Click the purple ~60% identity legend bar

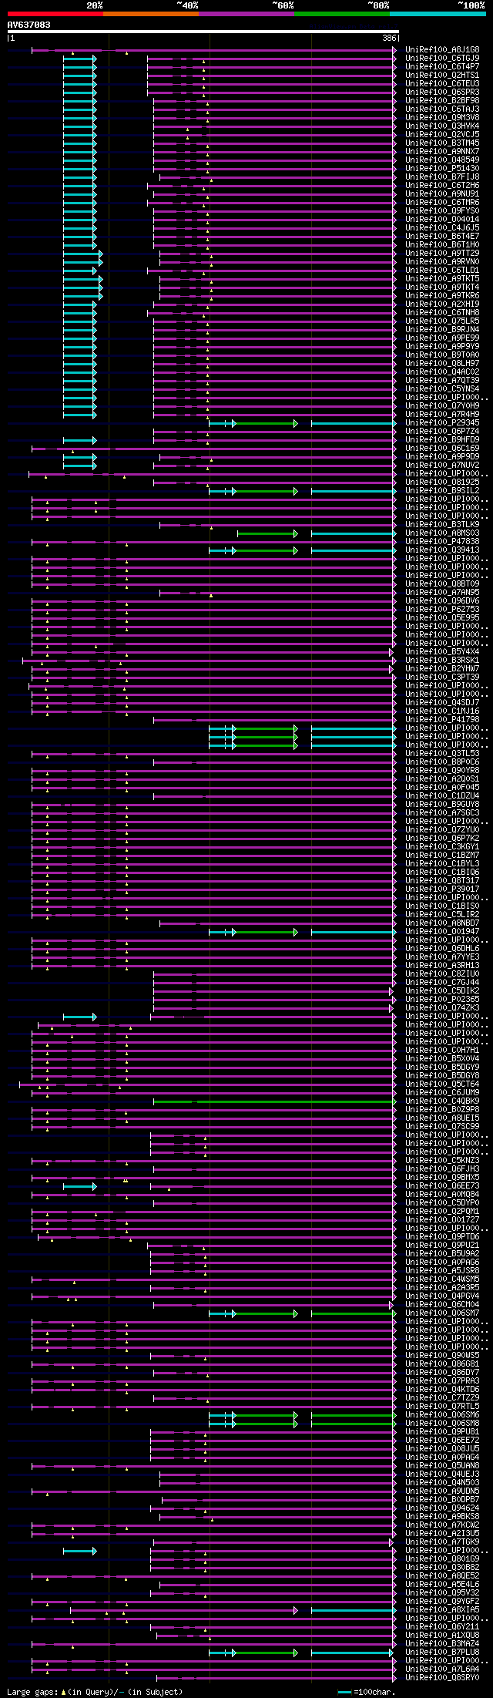coord(246,14)
